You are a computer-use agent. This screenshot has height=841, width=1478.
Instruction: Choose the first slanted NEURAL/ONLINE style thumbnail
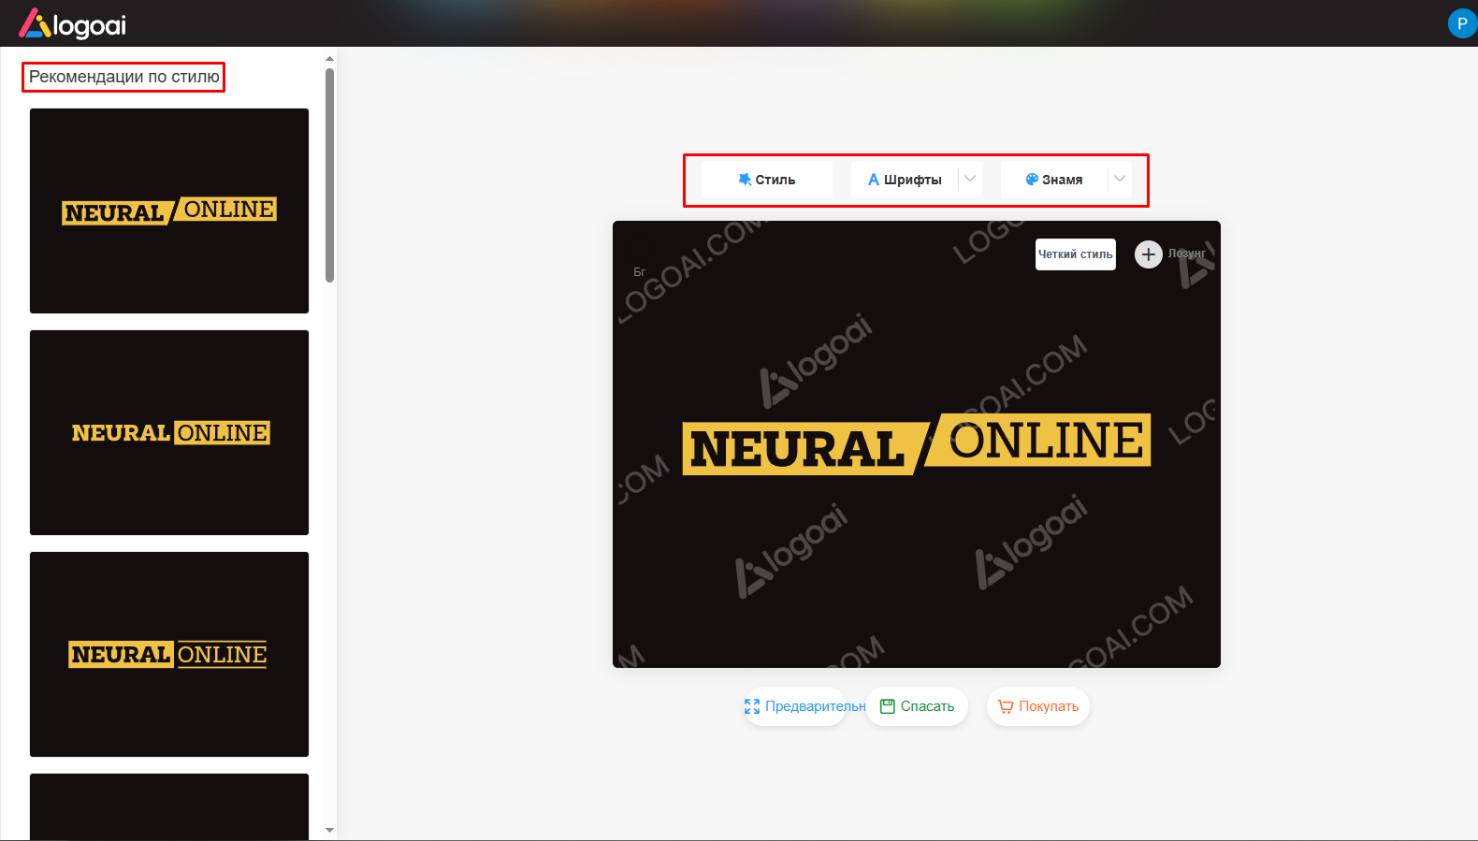tap(169, 210)
